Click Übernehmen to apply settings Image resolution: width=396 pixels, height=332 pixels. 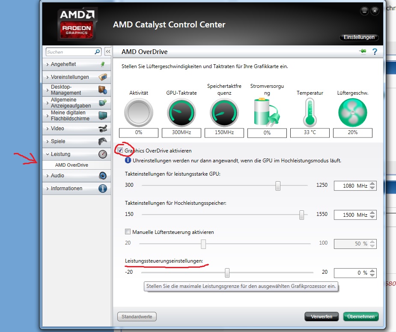tap(360, 317)
